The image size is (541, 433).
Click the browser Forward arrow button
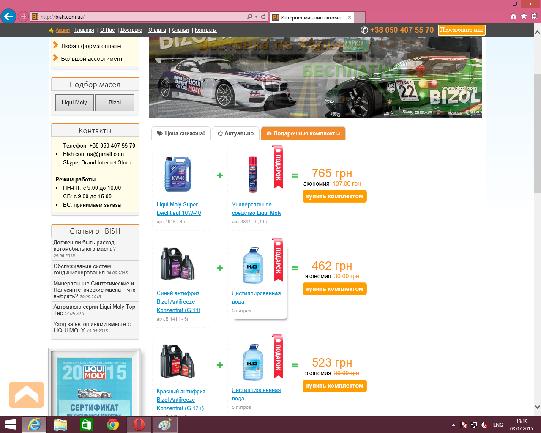click(x=23, y=17)
